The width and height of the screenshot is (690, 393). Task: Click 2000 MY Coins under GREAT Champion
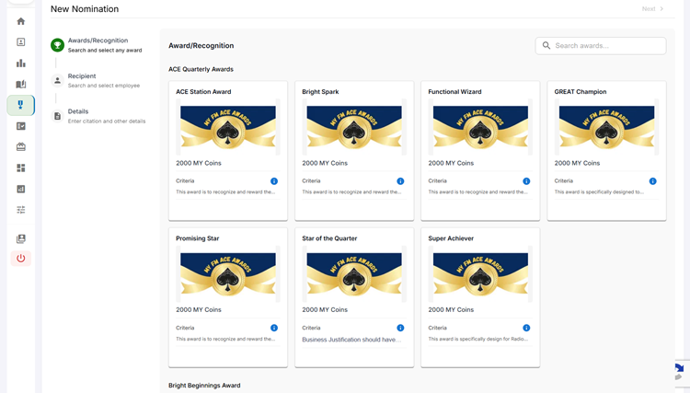point(577,163)
